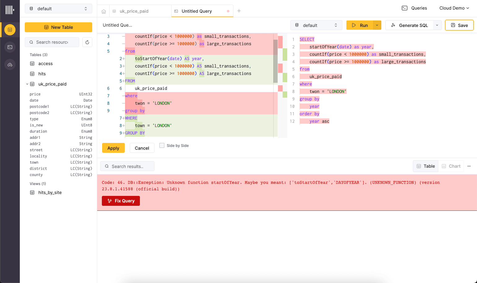Click the ClickHouse logo icon
477x283 pixels.
coord(10,10)
